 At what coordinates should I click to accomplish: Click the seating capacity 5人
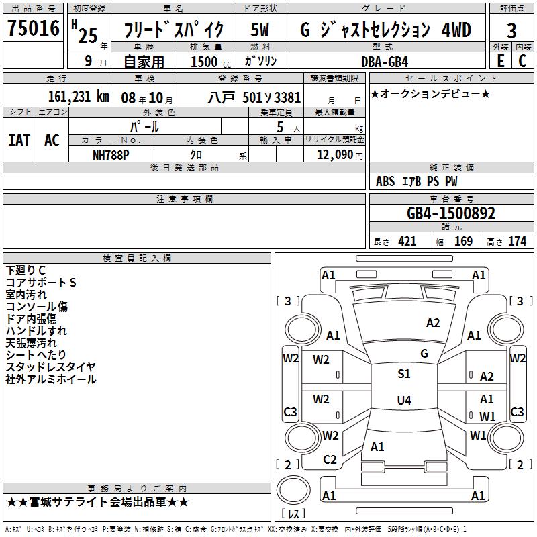(x=289, y=128)
